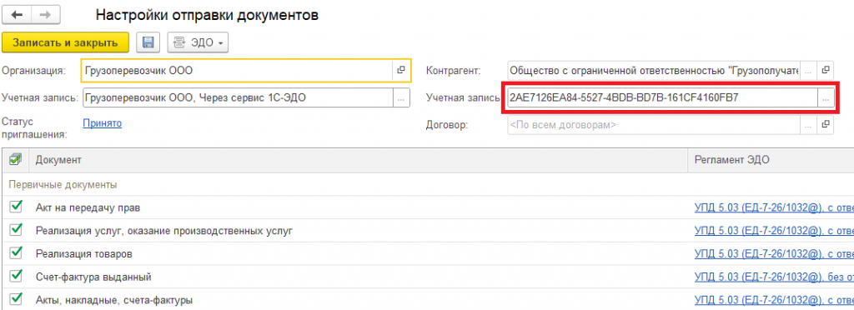Screen dimensions: 854x310
Task: Toggle Реализация услуг, оказание производственных услуг checkbox
Action: coord(17,229)
